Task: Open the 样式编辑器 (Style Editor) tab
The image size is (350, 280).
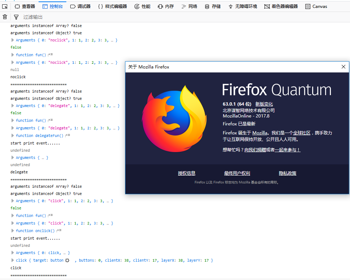Action: (x=112, y=6)
